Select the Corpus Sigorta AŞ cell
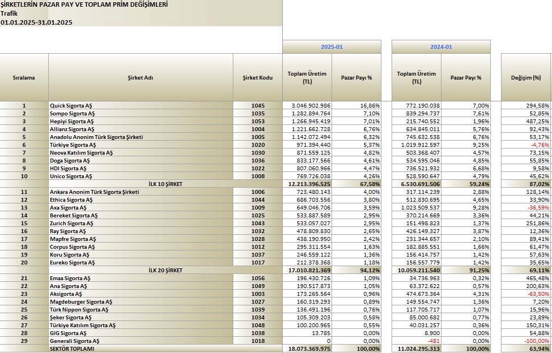The image size is (552, 353). tap(141, 247)
